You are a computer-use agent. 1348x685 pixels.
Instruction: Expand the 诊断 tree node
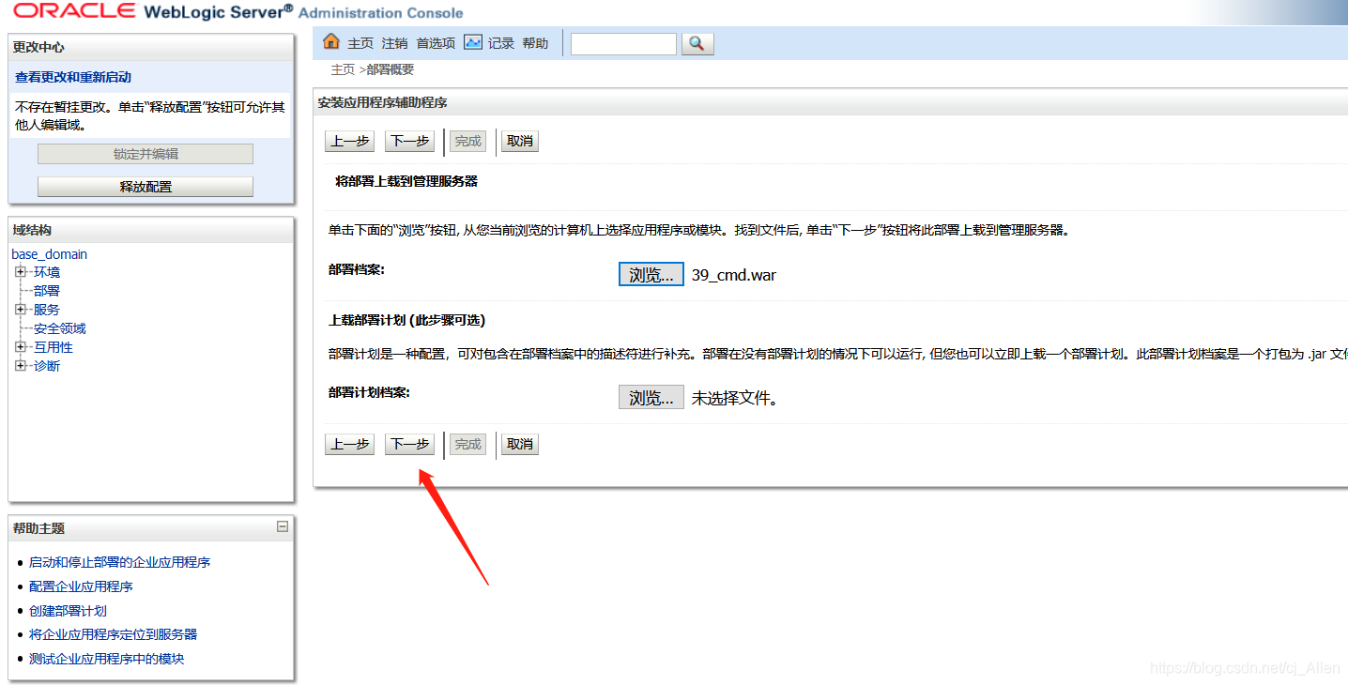coord(21,366)
